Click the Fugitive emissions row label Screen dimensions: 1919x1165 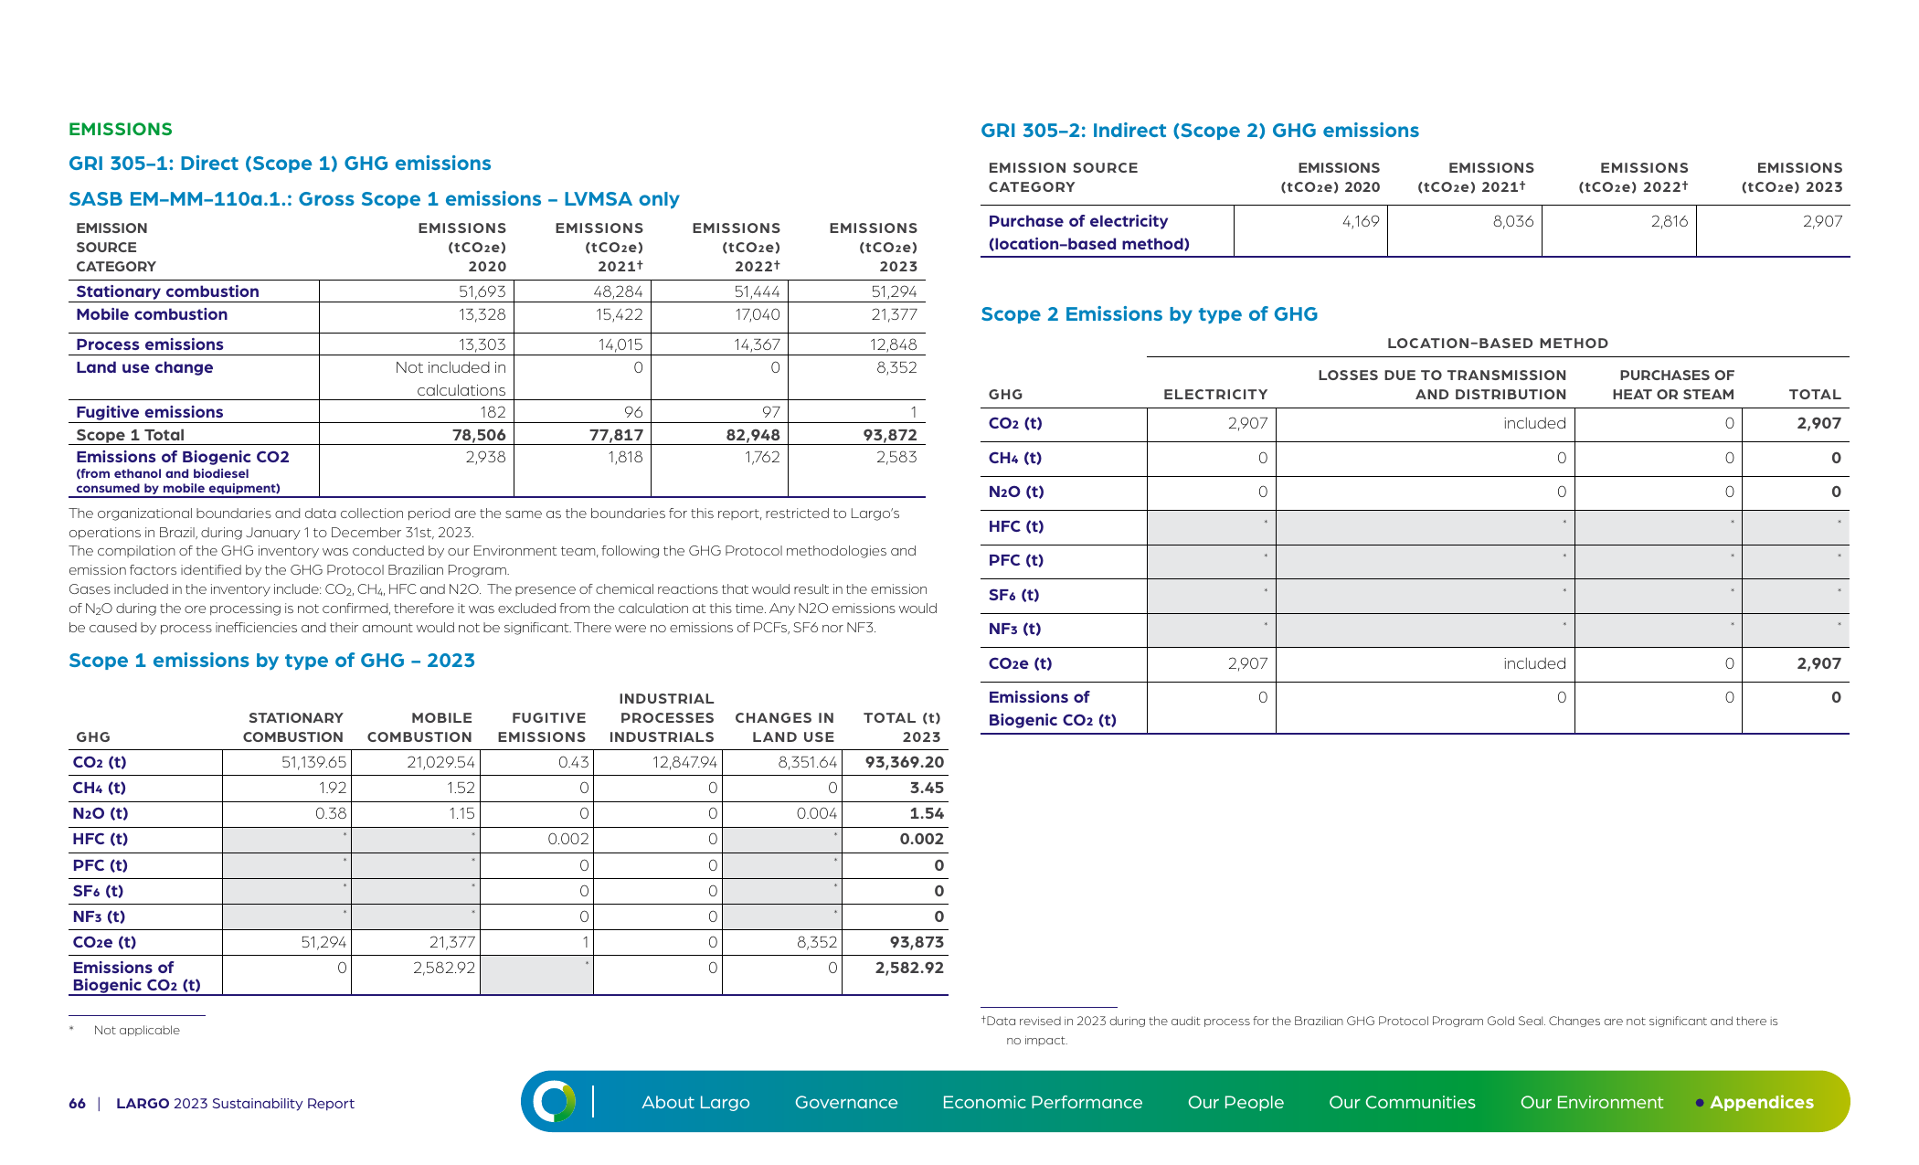pyautogui.click(x=150, y=412)
